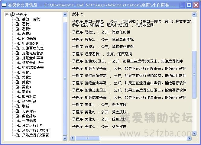Image resolution: width=201 pixels, height=145 pixels.
Task: Click the 粉色皮肤 line for 美化1
Action: [99, 105]
